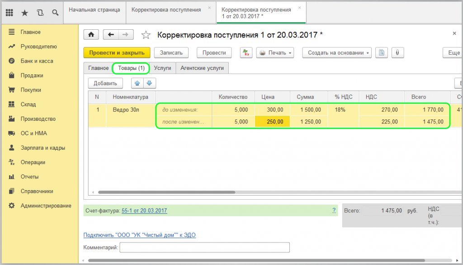This screenshot has width=463, height=265.
Task: Move row up with blue arrow
Action: tap(137, 83)
